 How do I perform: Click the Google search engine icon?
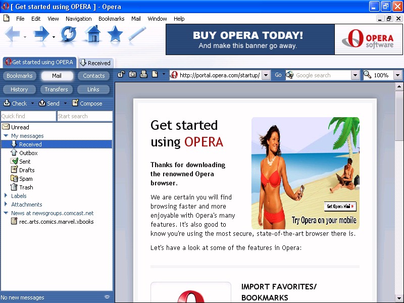tap(289, 75)
